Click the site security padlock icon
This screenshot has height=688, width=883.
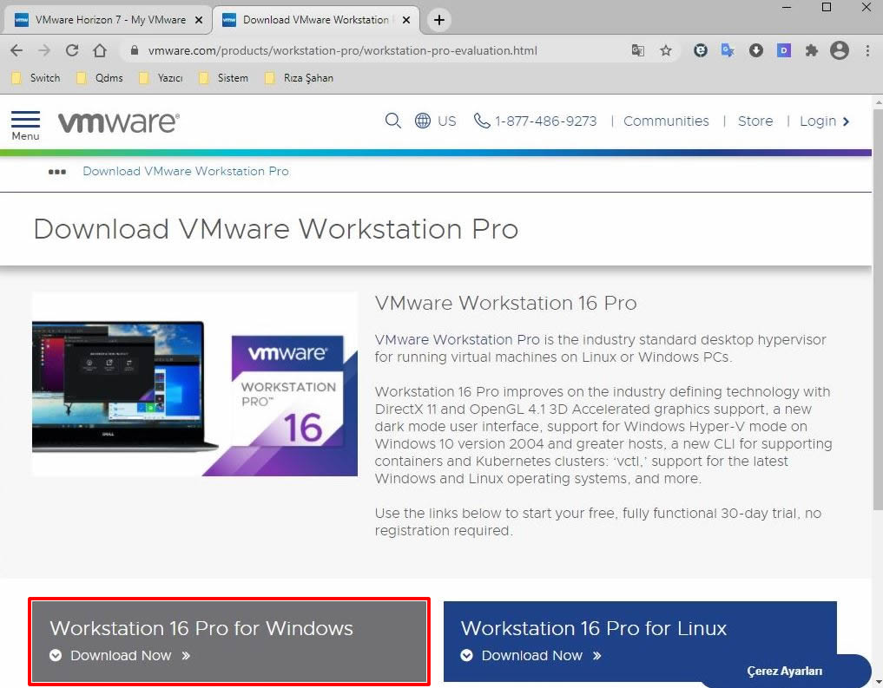[x=134, y=50]
